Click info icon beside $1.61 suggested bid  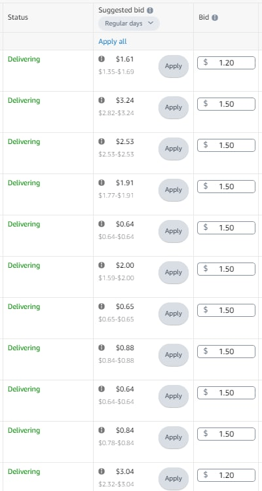(102, 59)
